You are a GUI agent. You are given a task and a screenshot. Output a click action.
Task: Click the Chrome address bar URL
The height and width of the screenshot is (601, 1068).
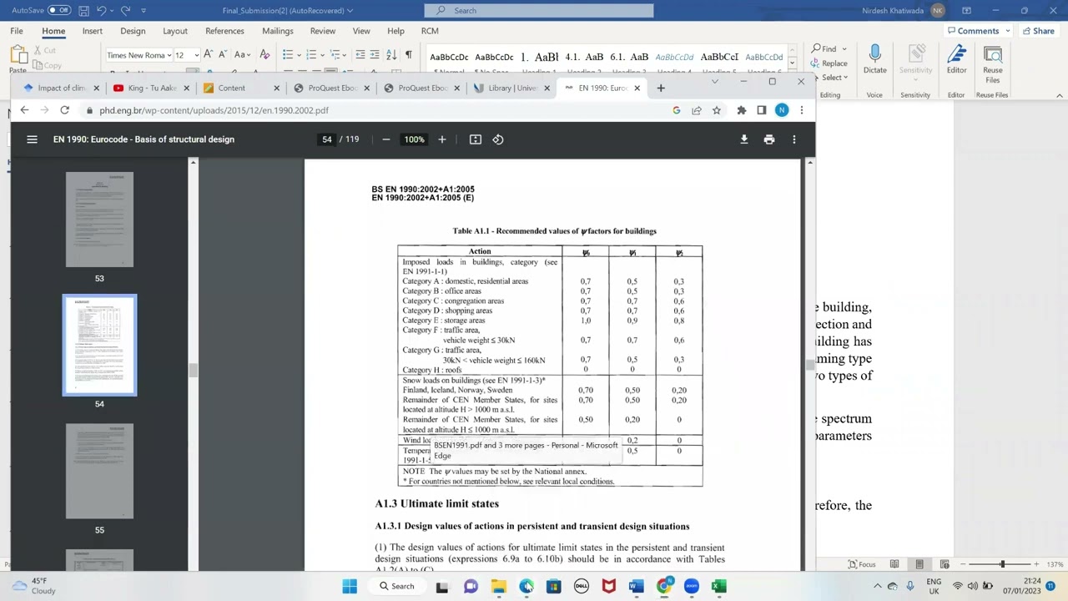pyautogui.click(x=214, y=110)
